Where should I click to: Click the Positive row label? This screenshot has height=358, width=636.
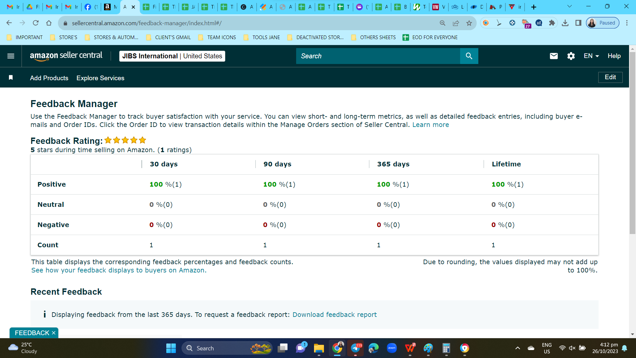[x=52, y=184]
